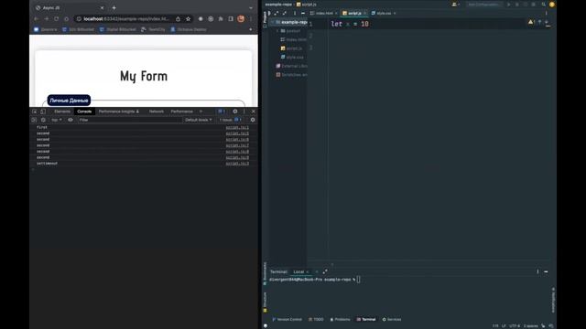Open a new browser tab with plus
Image resolution: width=586 pixels, height=329 pixels.
tap(114, 7)
